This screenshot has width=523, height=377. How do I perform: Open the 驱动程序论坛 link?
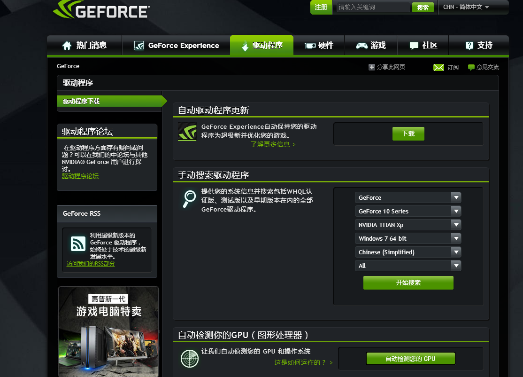[x=80, y=176]
